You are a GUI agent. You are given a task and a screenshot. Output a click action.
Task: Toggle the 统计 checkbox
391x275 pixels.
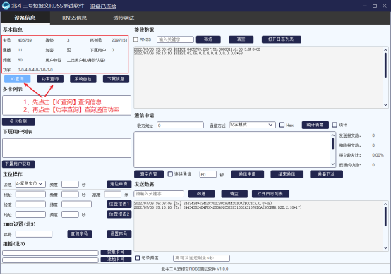click(x=335, y=125)
